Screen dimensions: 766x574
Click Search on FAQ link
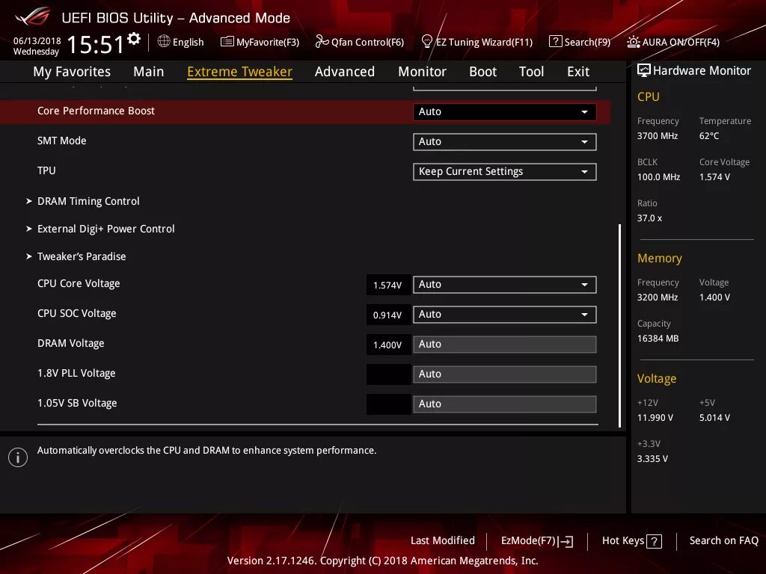(723, 541)
